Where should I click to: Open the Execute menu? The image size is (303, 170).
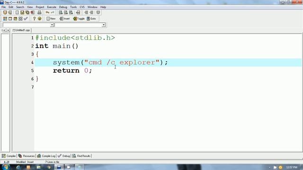[52, 7]
